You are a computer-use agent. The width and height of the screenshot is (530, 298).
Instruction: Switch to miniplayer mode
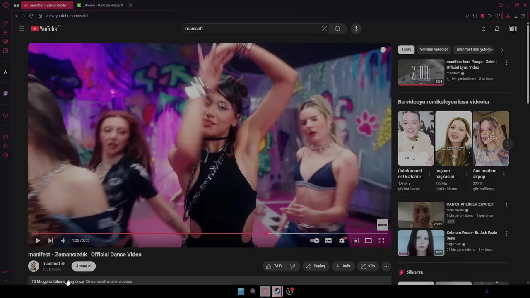(355, 240)
